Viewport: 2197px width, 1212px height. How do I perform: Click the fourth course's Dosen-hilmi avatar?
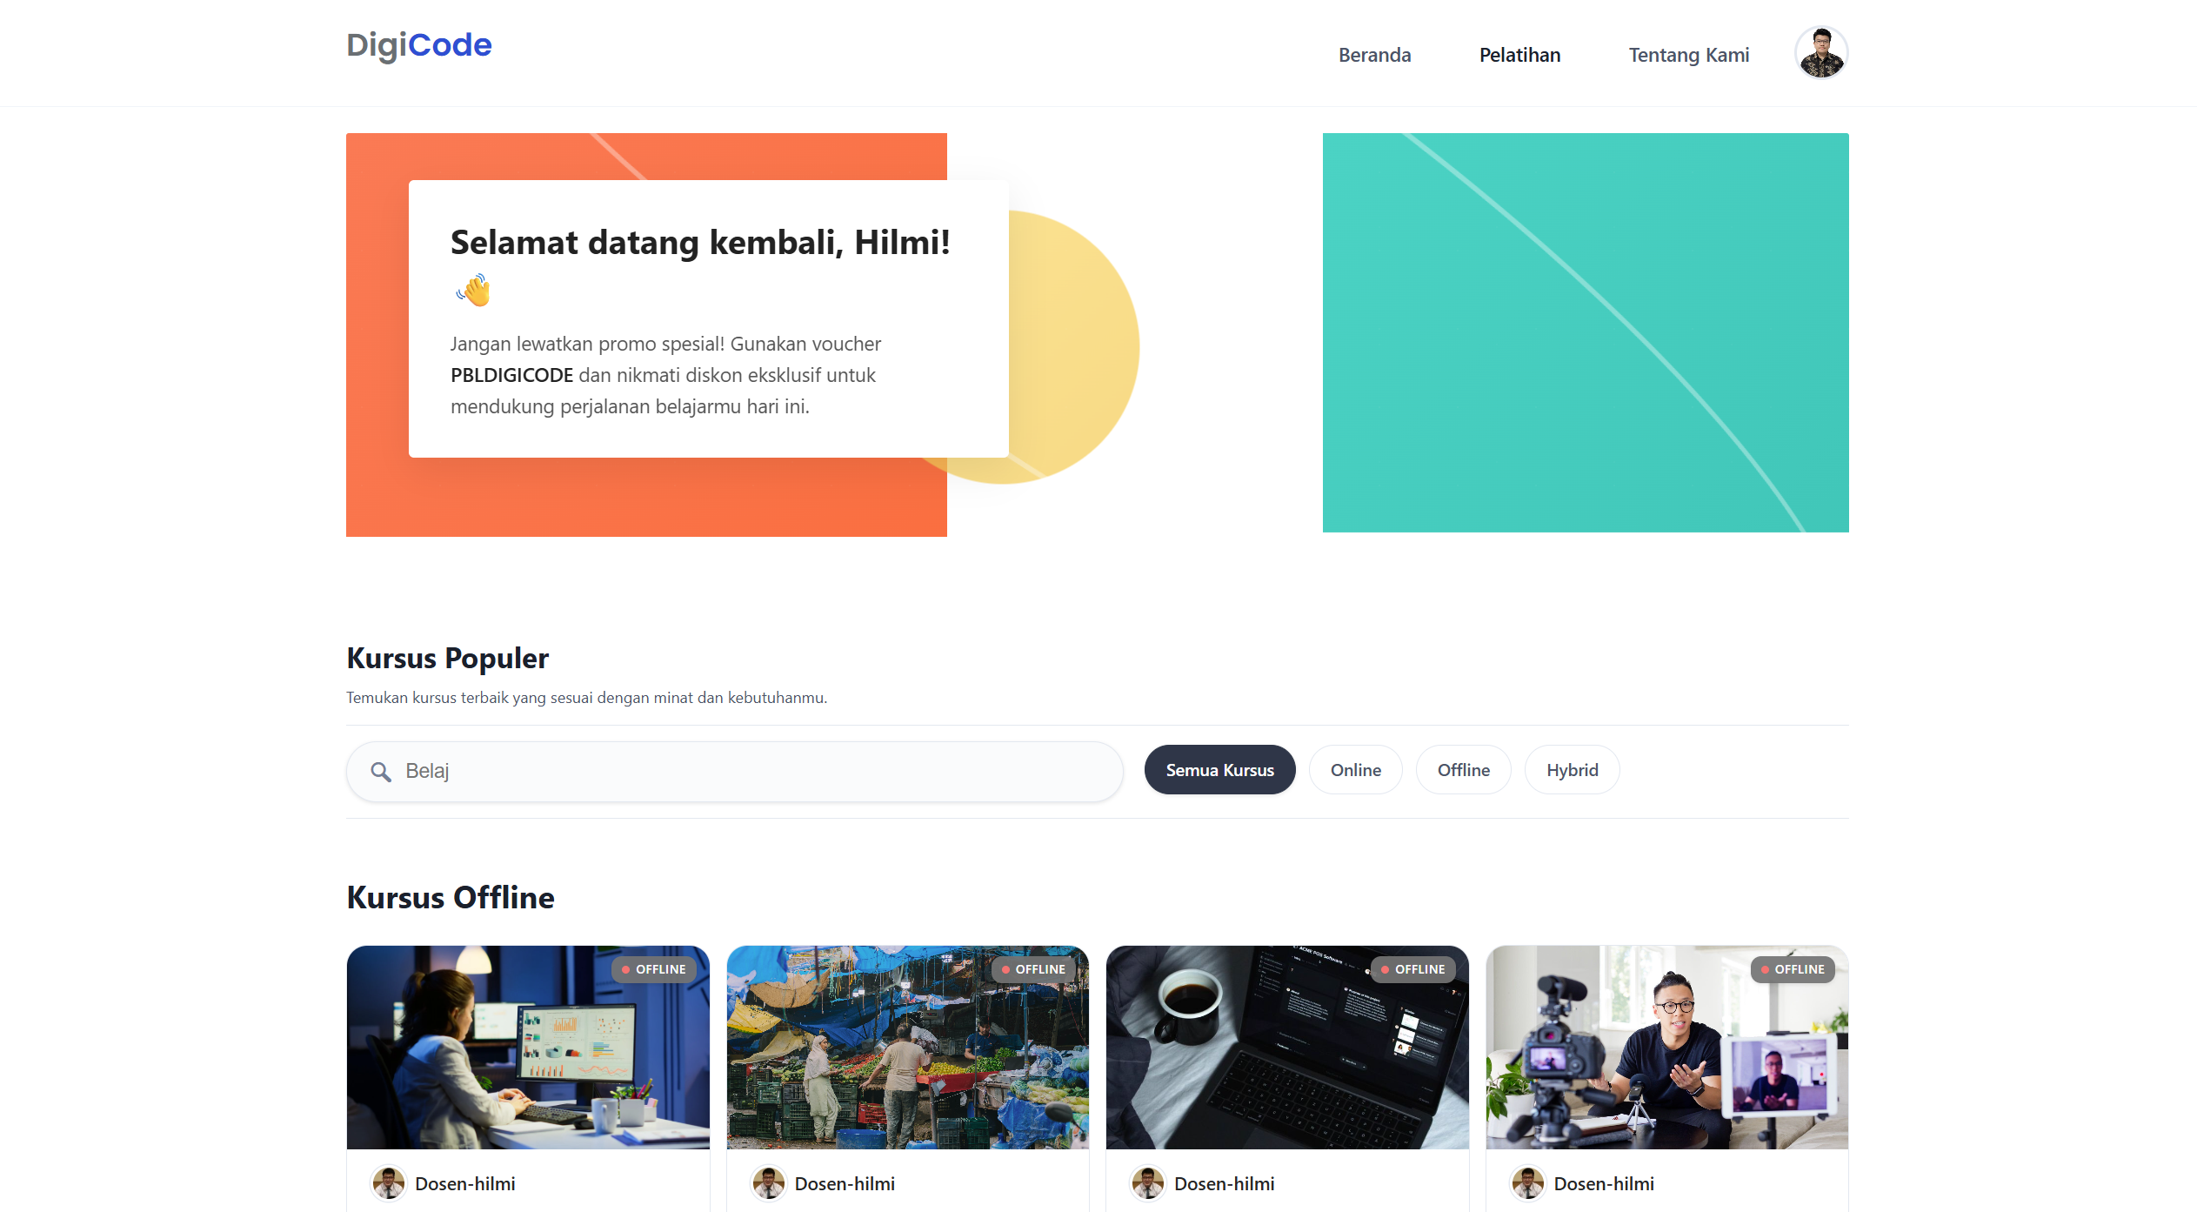tap(1527, 1183)
